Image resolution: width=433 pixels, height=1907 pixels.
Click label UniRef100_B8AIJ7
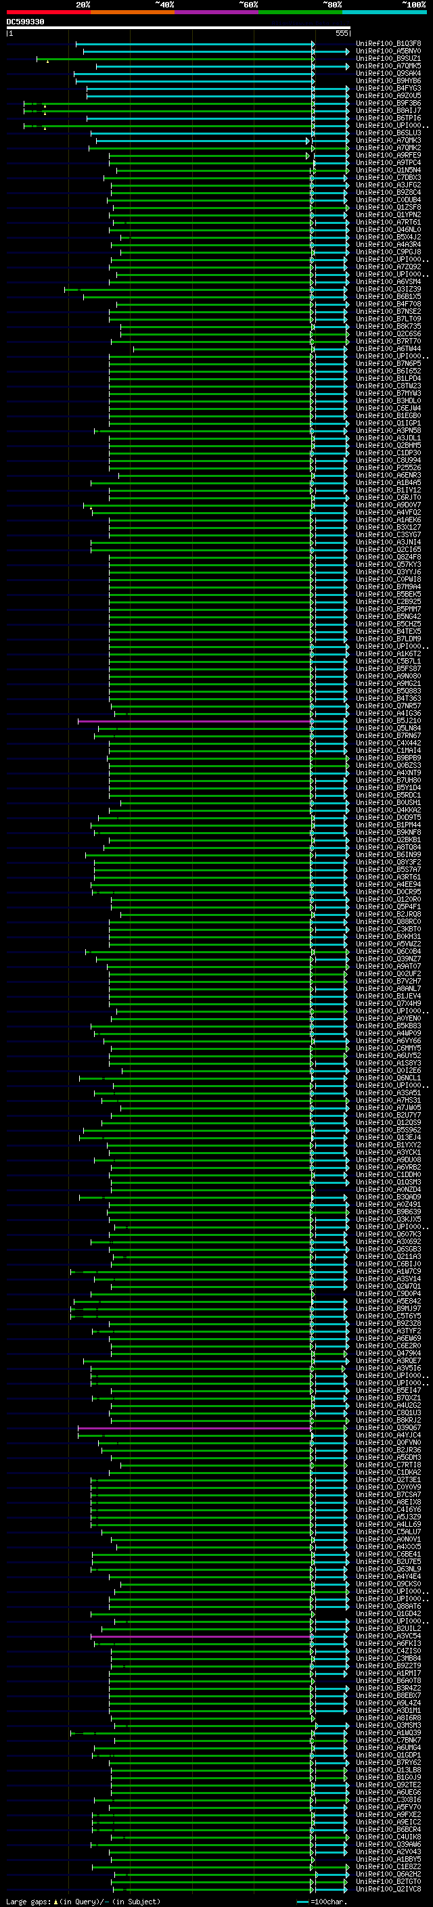pyautogui.click(x=388, y=110)
